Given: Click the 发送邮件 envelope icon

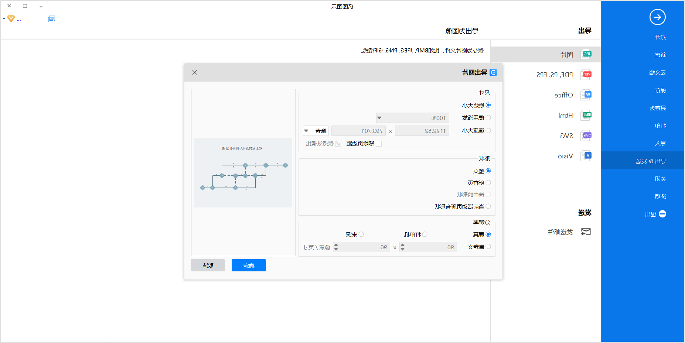Looking at the screenshot, I should pos(586,232).
